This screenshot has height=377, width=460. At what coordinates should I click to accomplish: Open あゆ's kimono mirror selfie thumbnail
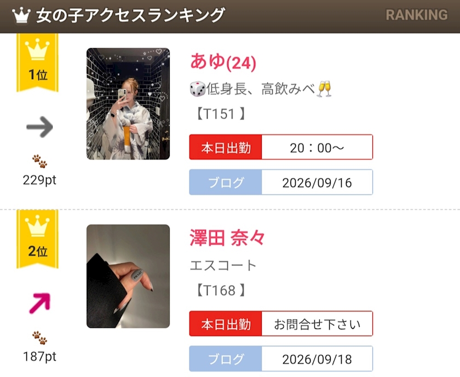(x=128, y=104)
